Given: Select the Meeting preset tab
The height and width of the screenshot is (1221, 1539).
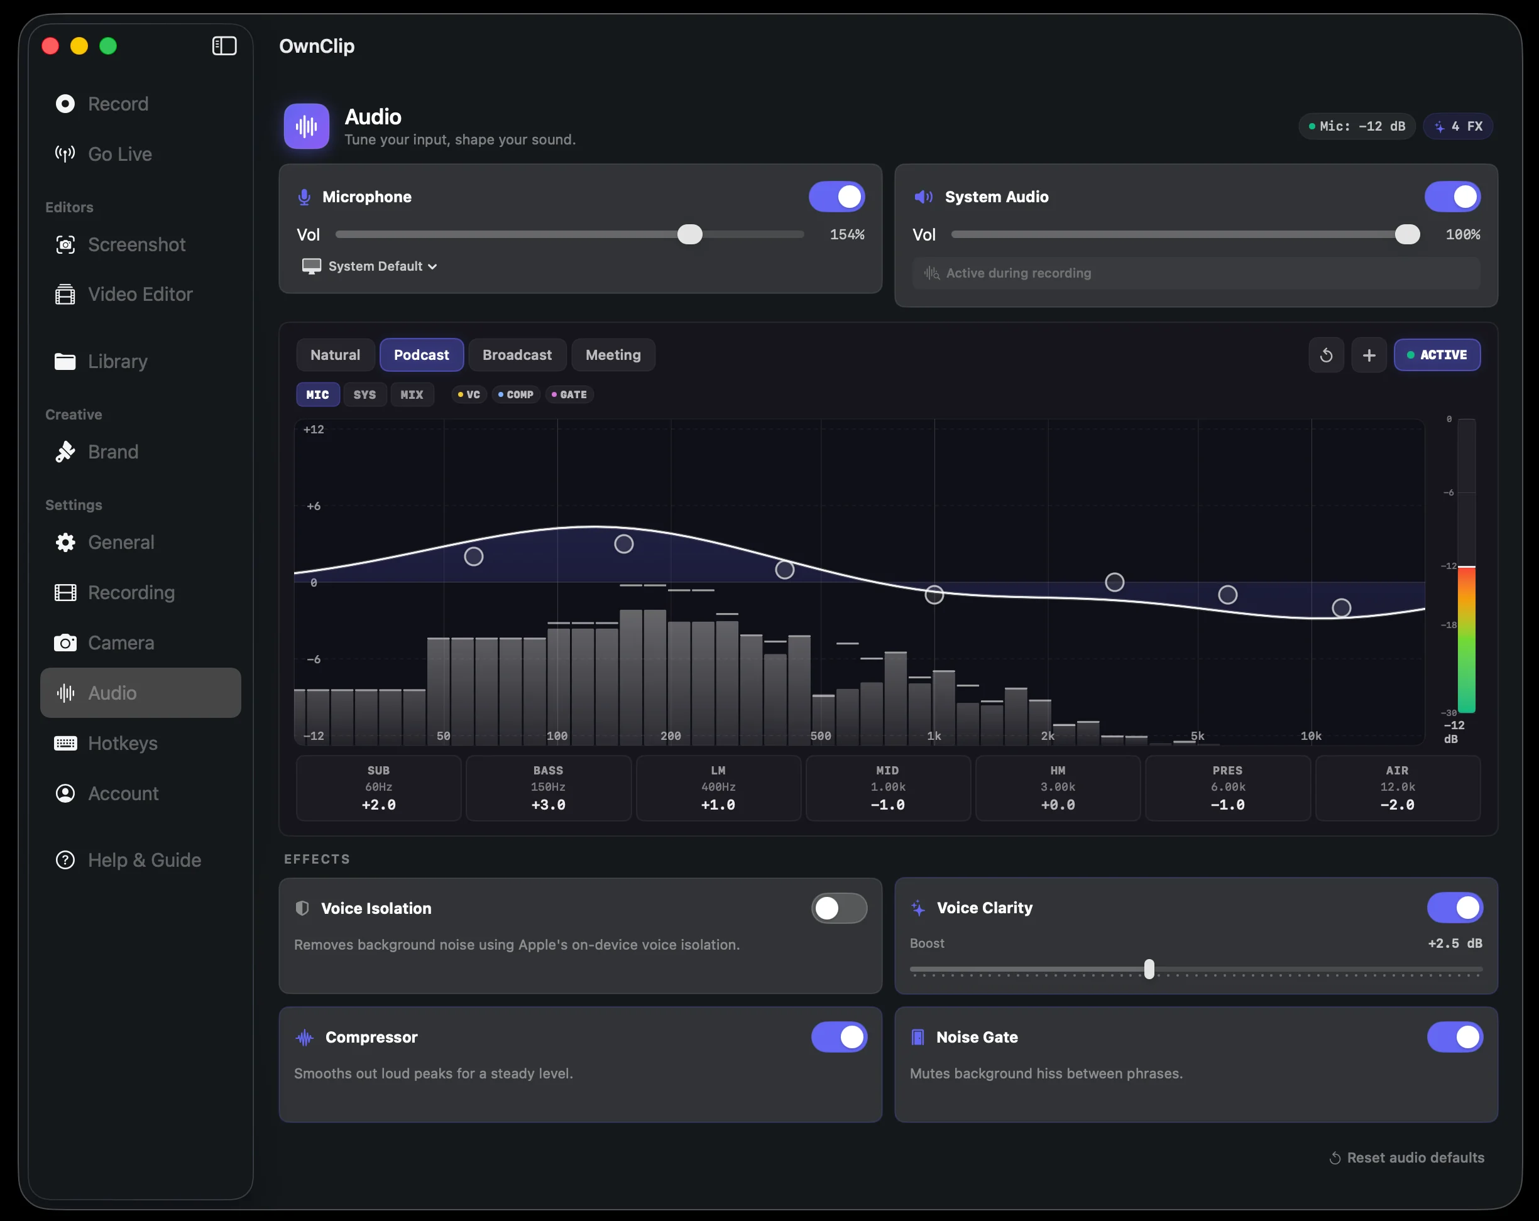Looking at the screenshot, I should point(613,355).
